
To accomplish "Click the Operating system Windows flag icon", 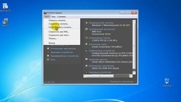I will click(x=87, y=23).
